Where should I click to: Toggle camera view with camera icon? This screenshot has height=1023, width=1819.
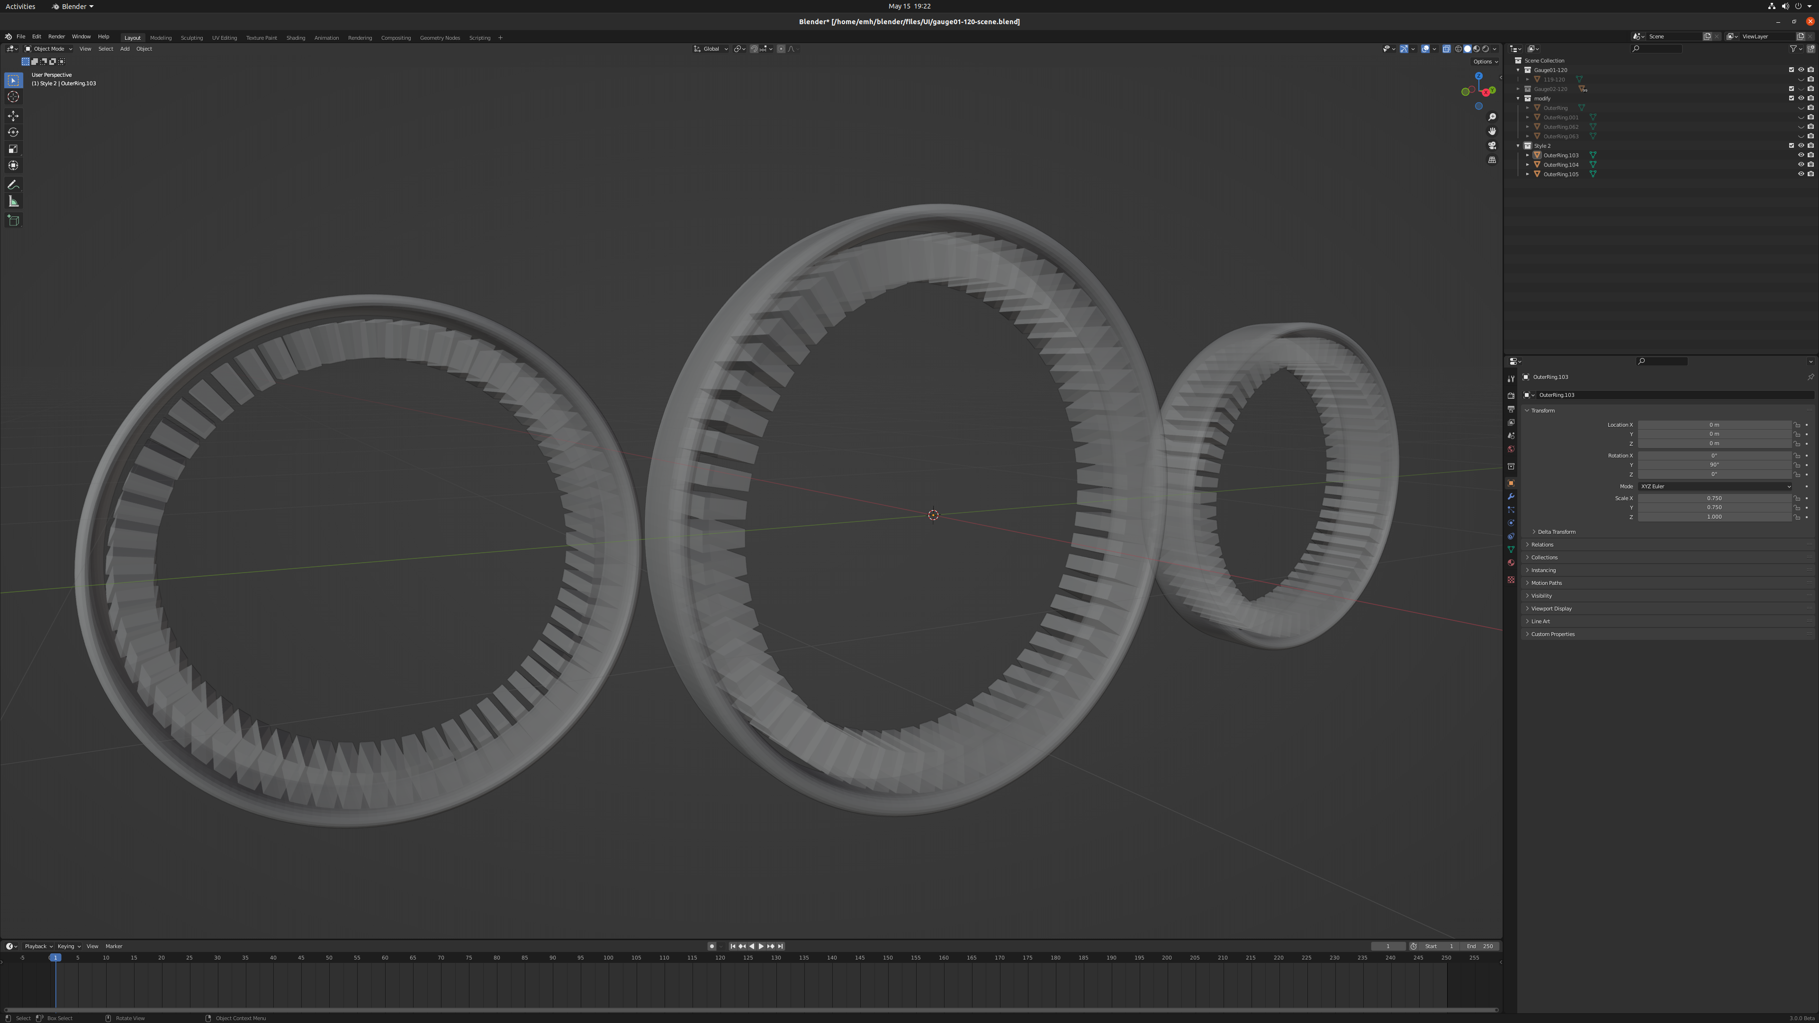[x=1492, y=145]
